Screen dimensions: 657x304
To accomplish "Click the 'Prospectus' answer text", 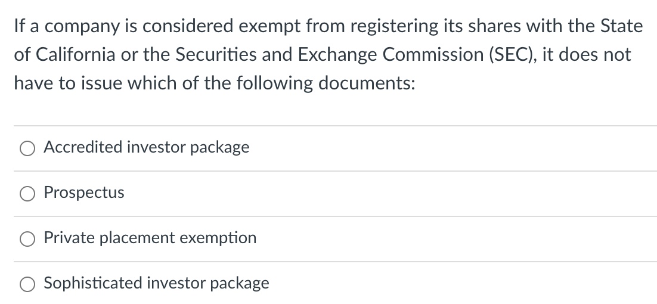I will coord(84,193).
